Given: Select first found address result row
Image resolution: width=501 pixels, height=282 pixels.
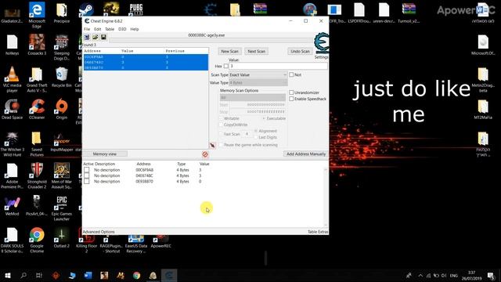Looking at the screenshot, I should (146, 57).
